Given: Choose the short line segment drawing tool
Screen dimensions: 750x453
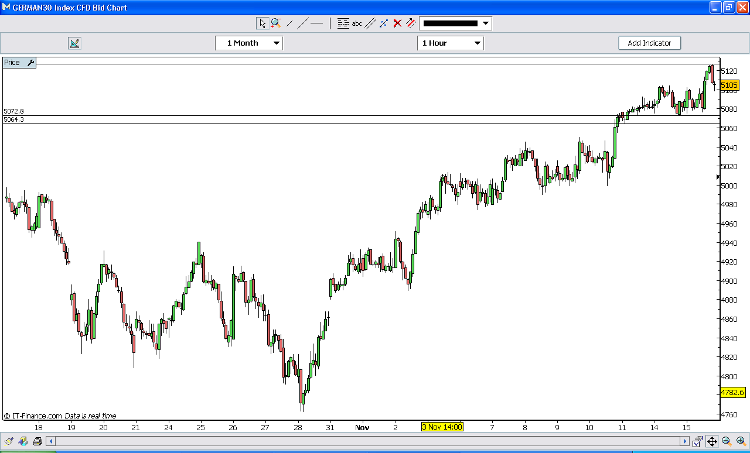Looking at the screenshot, I should point(289,23).
